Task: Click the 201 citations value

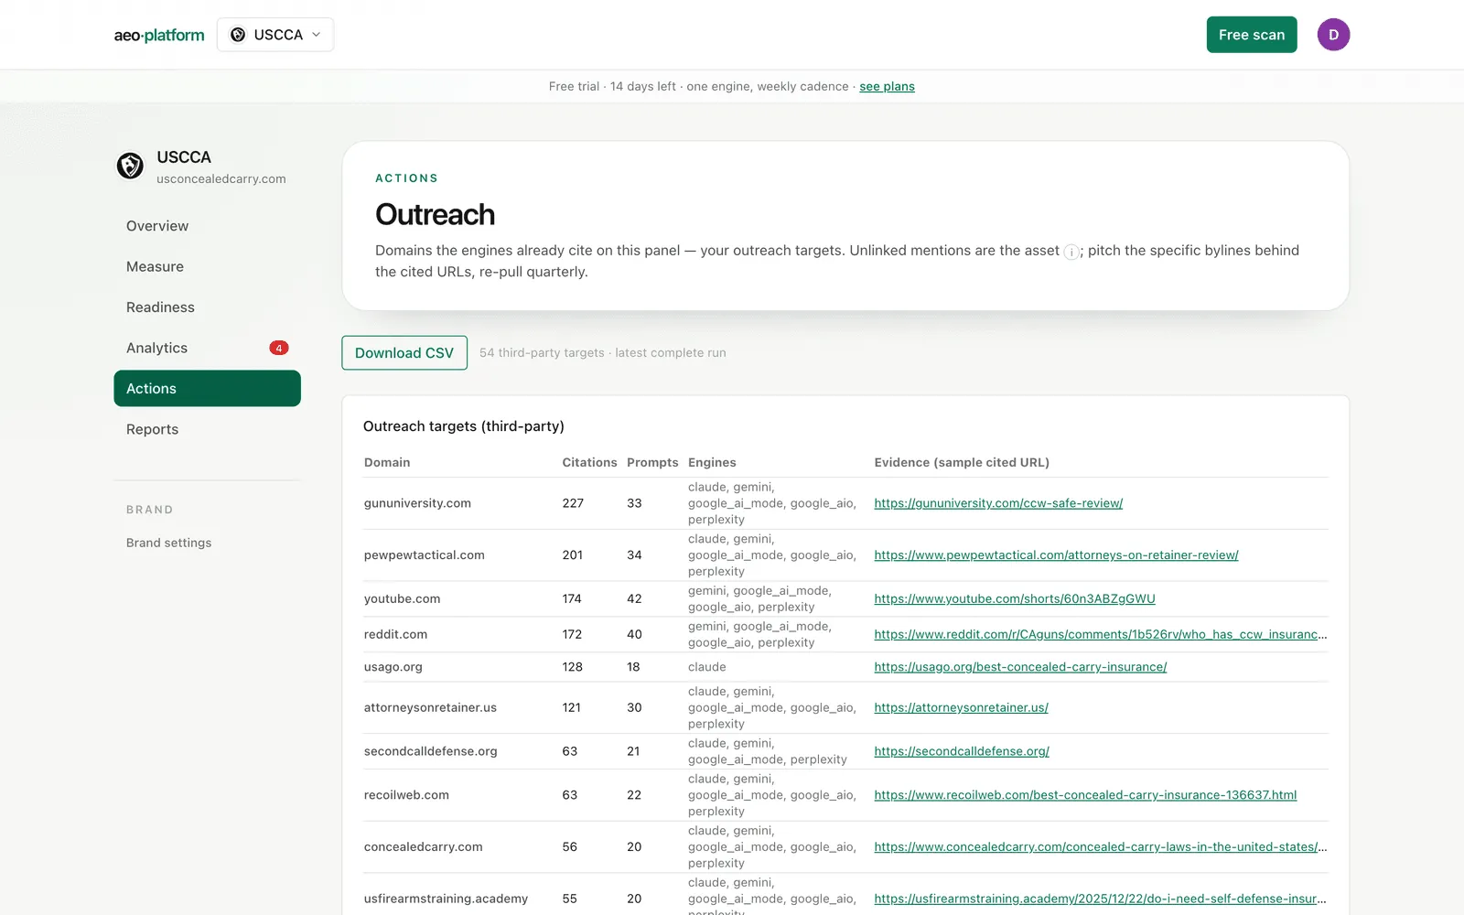Action: (573, 555)
